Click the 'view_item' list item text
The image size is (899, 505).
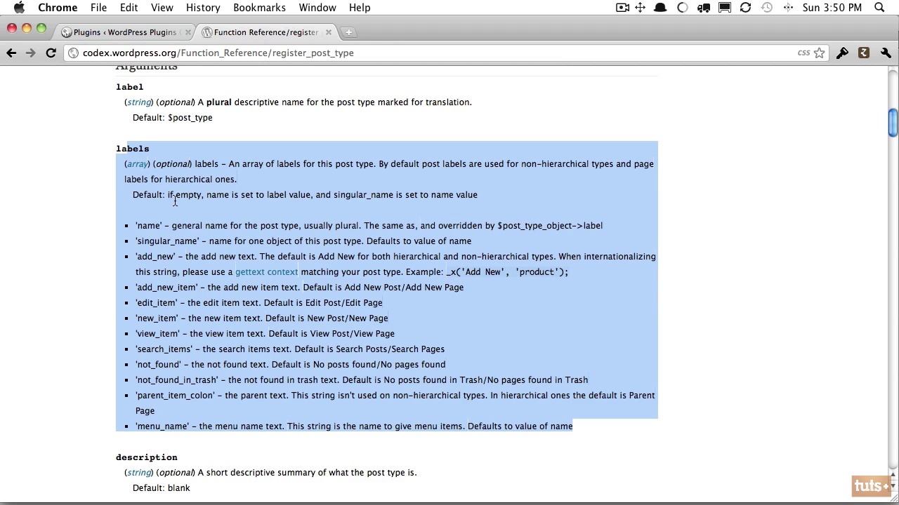click(265, 333)
